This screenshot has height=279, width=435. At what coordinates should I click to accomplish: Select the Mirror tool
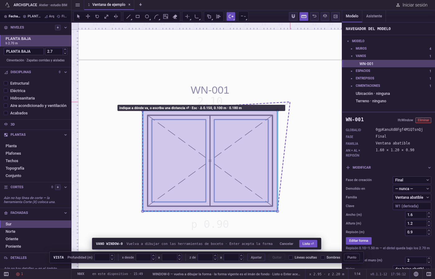(x=116, y=16)
